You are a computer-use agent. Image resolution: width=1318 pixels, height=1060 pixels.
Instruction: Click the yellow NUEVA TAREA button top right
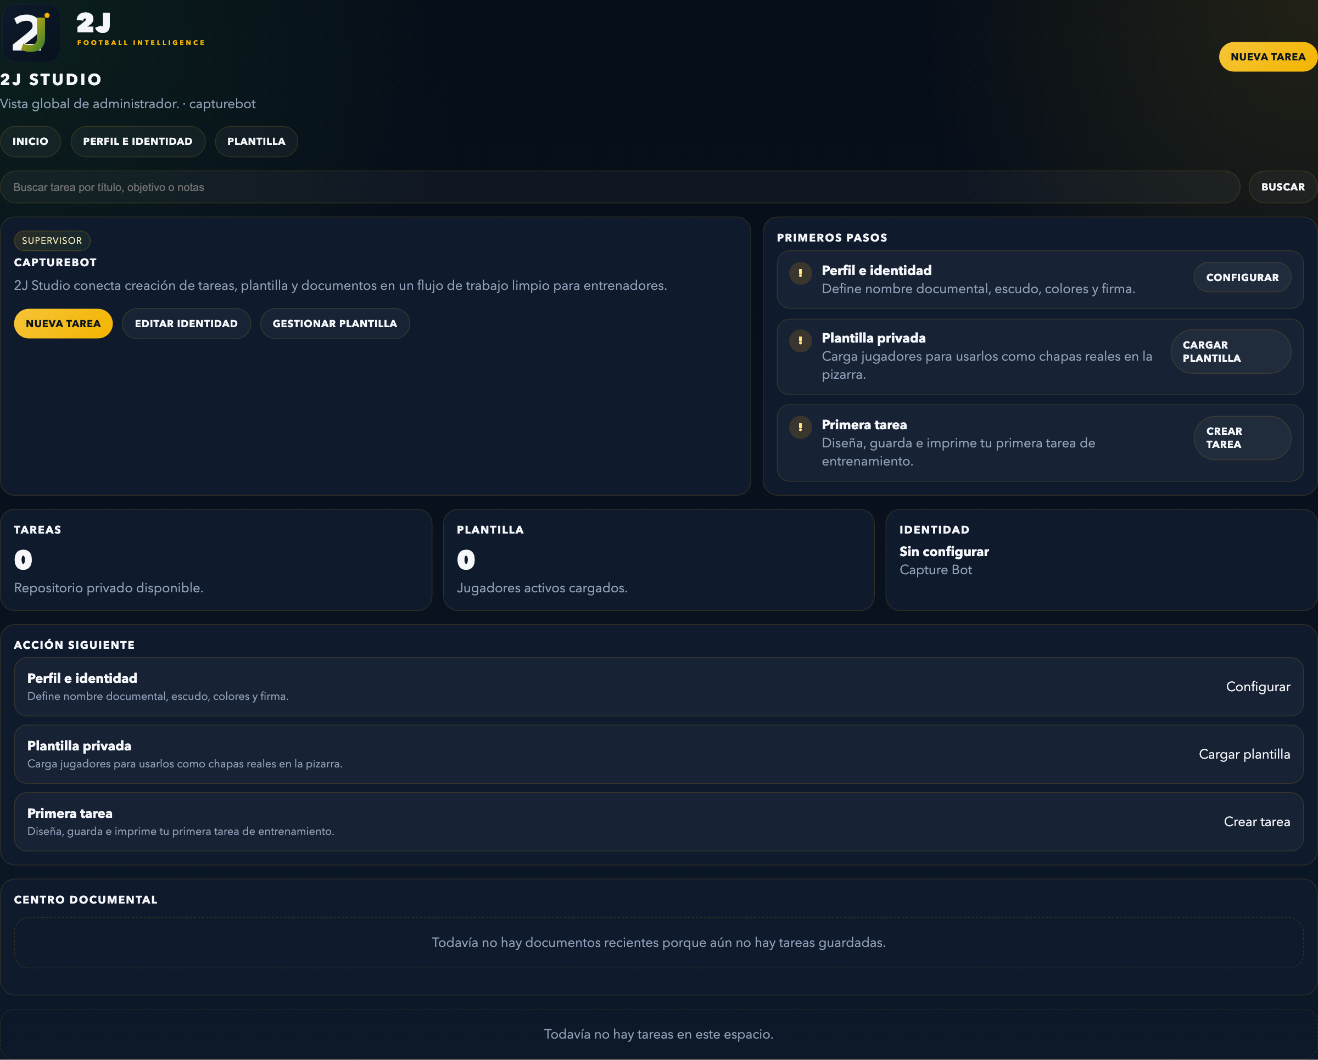(1267, 56)
